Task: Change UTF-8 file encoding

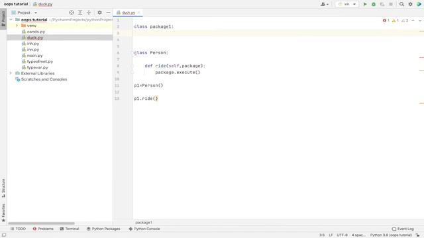Action: click(342, 235)
